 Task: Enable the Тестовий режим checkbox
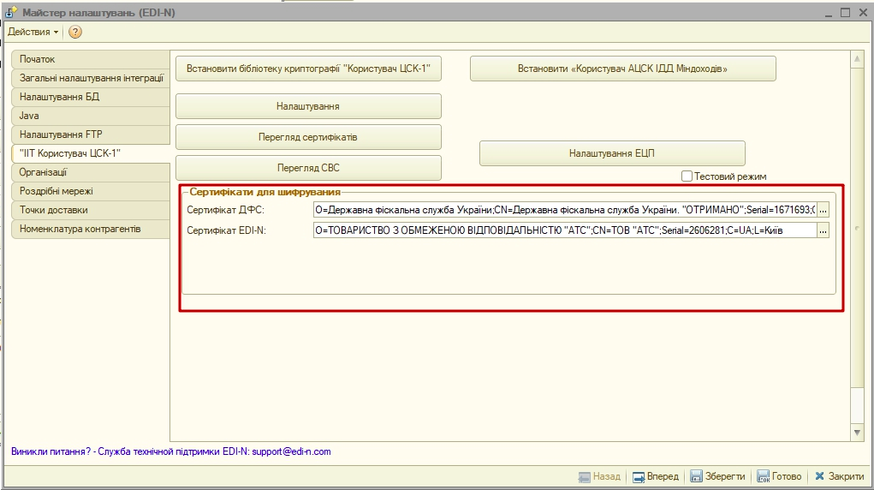(x=687, y=176)
